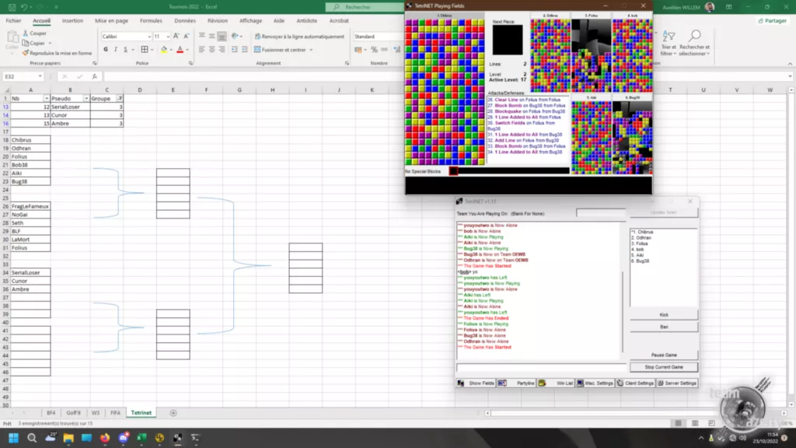Align text to middle icon

click(211, 36)
